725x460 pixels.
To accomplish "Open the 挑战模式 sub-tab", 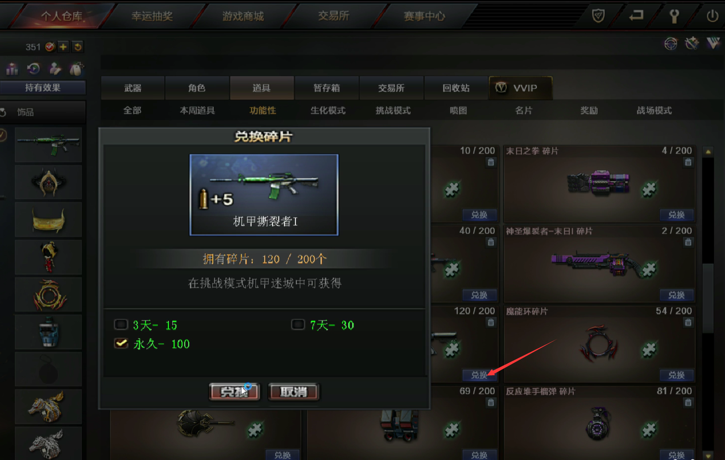I will [393, 110].
